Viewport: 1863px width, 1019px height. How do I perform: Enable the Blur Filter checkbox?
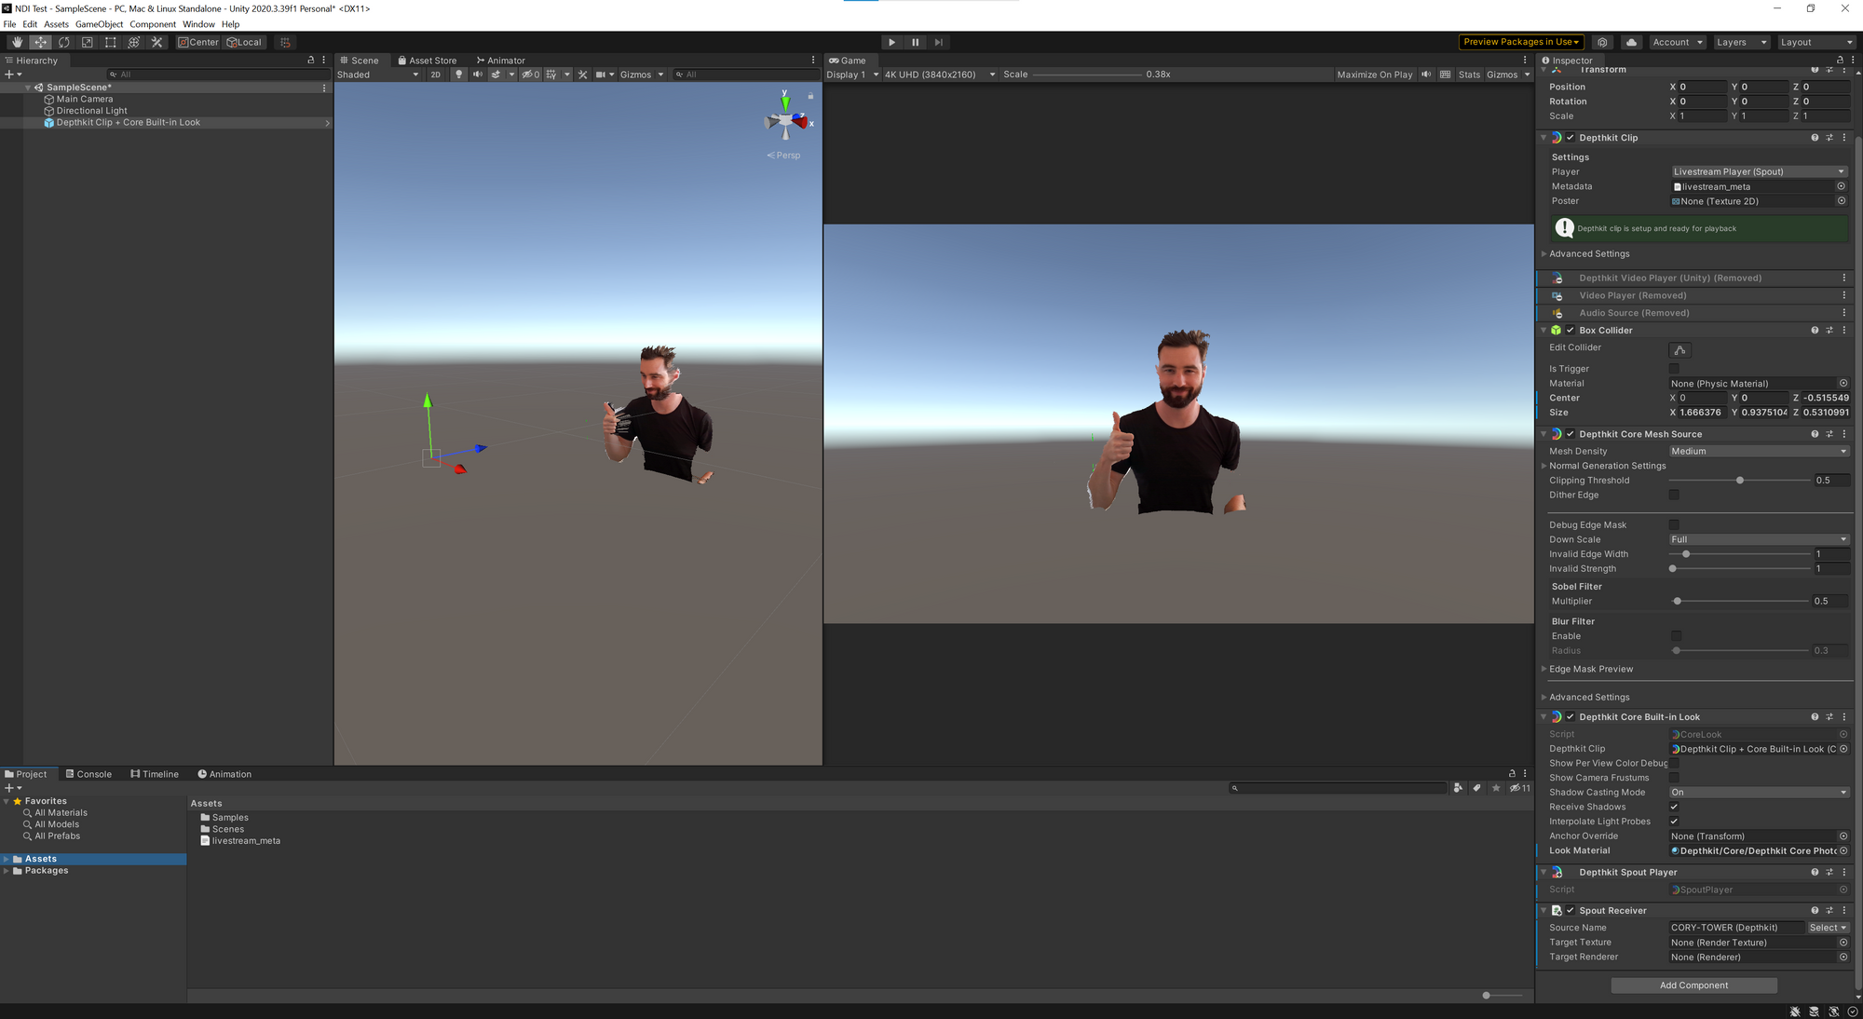click(1676, 636)
